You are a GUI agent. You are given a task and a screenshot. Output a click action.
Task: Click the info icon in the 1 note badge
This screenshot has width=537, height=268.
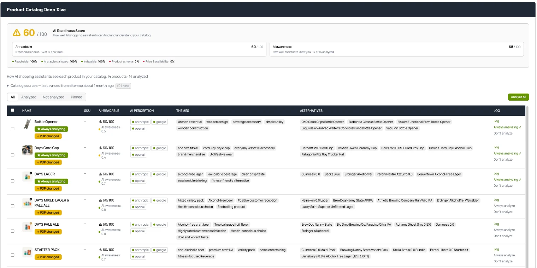pos(119,86)
